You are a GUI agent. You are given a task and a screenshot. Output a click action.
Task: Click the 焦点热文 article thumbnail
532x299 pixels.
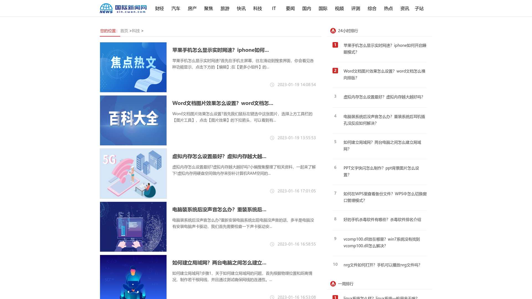(x=133, y=67)
